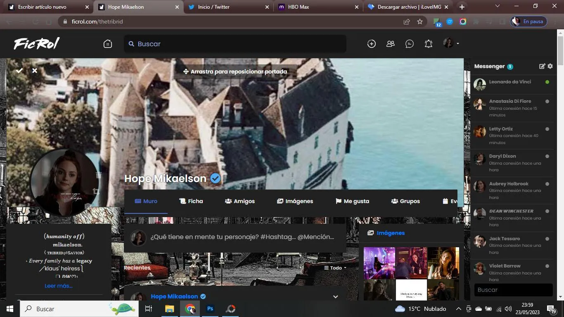Open the Todo filter dropdown
564x317 pixels.
335,268
